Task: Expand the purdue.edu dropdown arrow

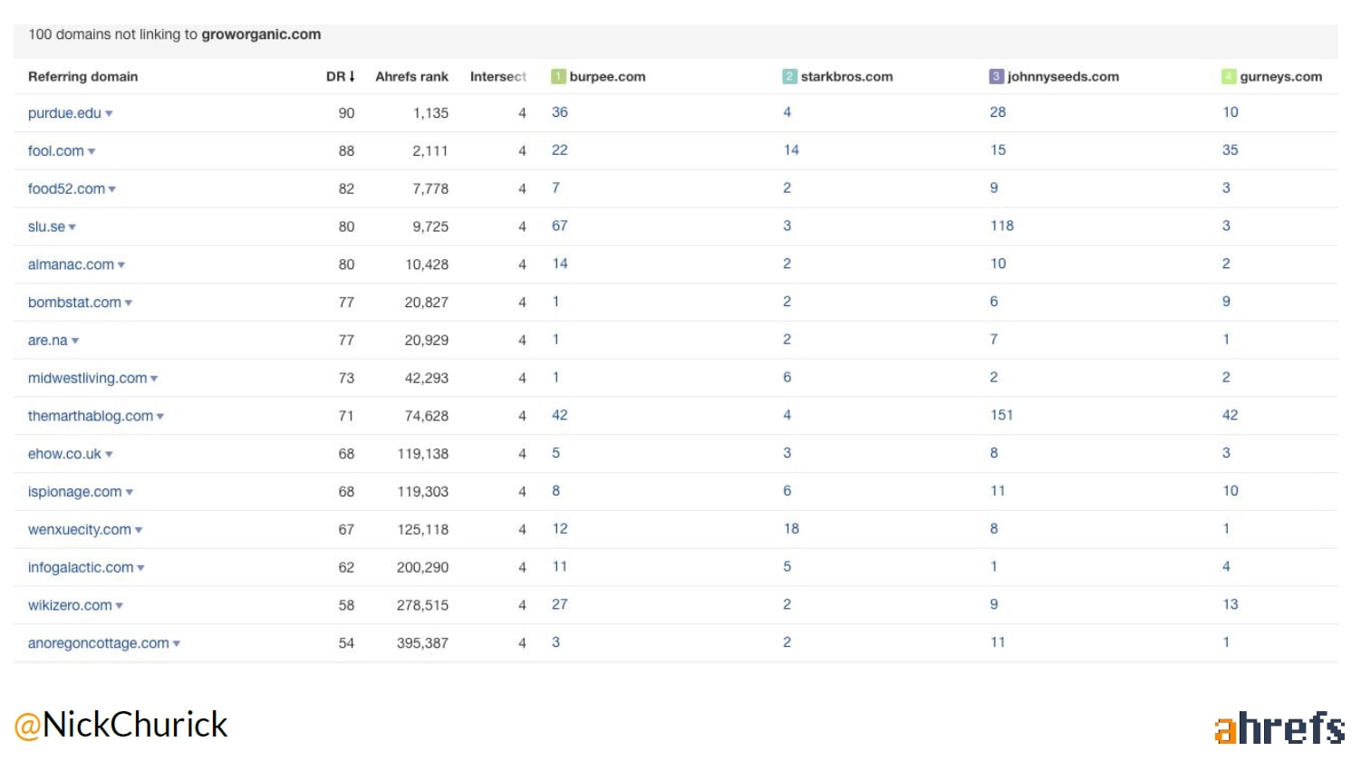Action: [109, 114]
